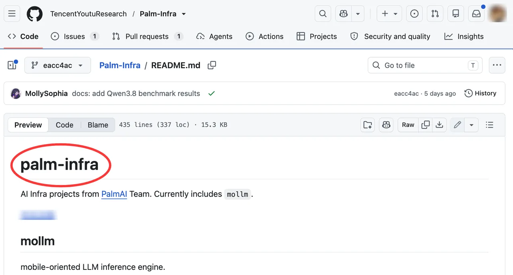Open the eacc4ac branch selector dropdown
The width and height of the screenshot is (513, 275).
tap(58, 65)
